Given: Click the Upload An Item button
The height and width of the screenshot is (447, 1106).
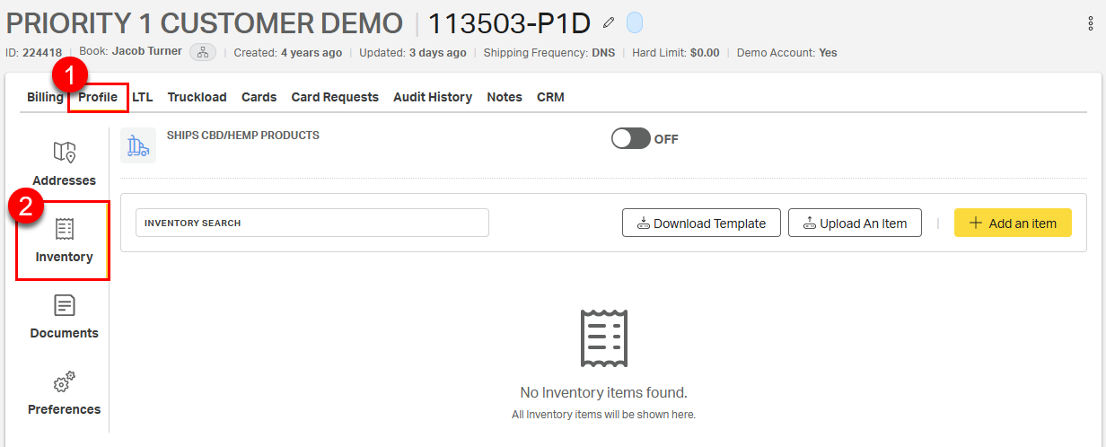Looking at the screenshot, I should tap(855, 223).
